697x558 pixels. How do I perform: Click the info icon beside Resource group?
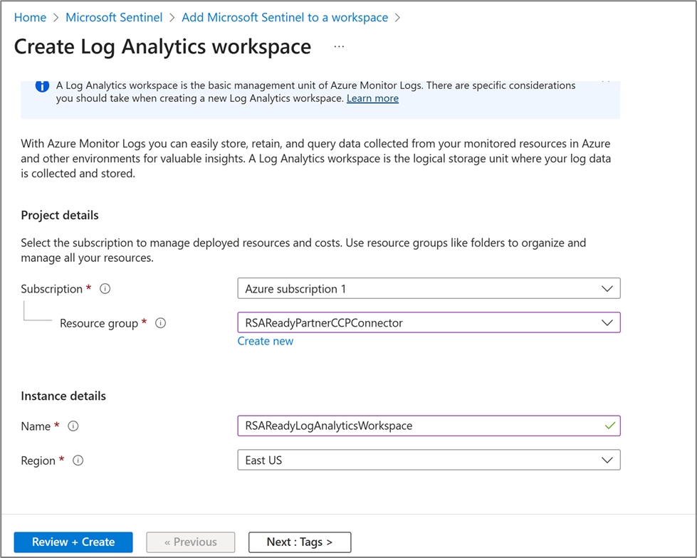pyautogui.click(x=161, y=323)
